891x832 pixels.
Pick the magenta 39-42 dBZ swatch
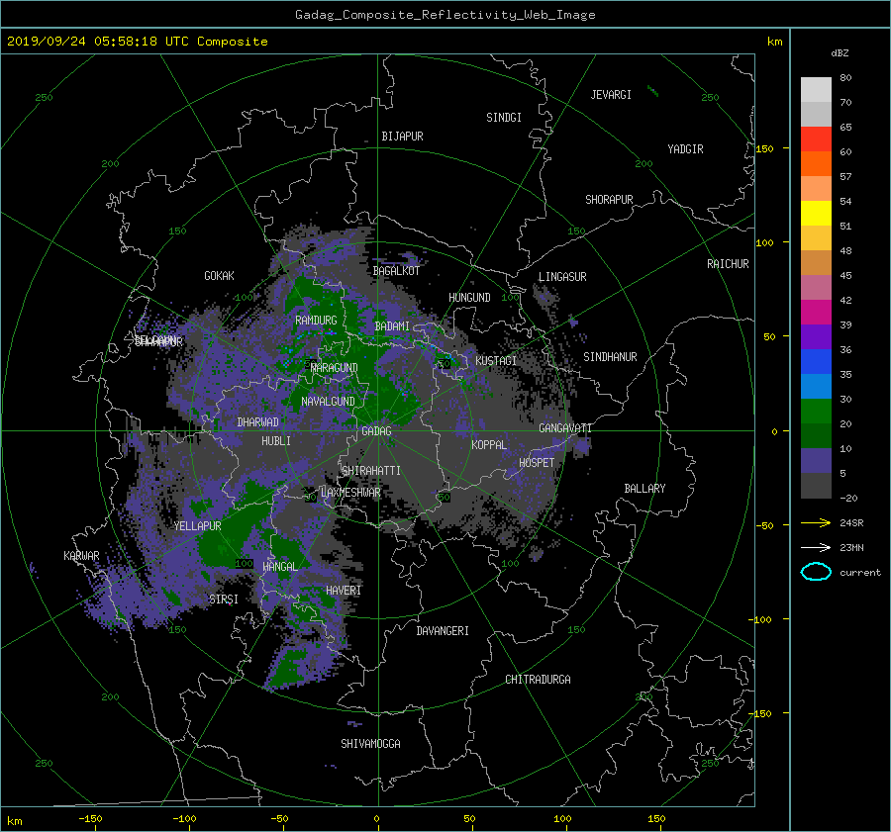click(816, 313)
